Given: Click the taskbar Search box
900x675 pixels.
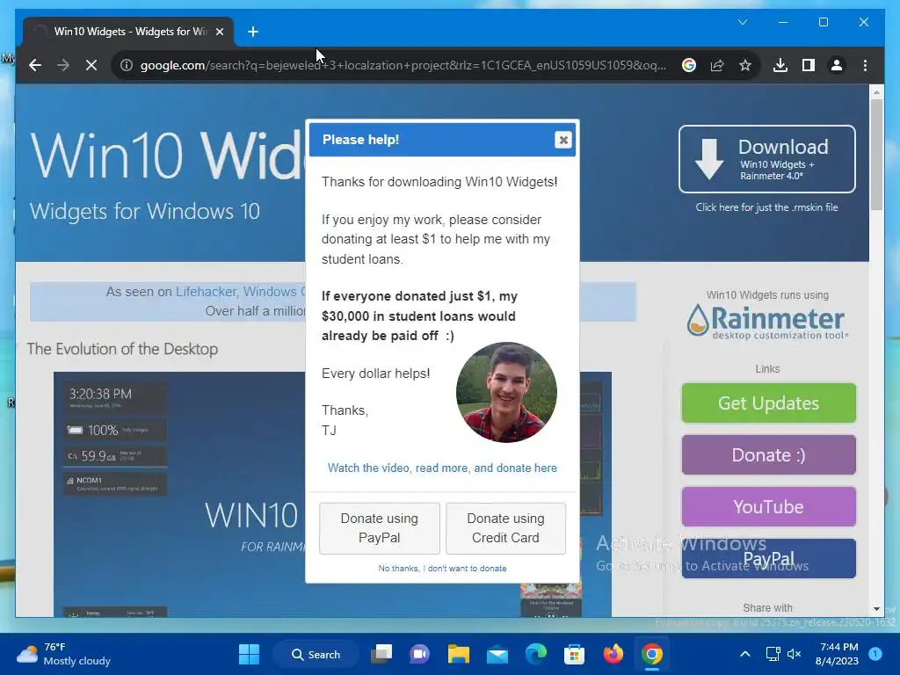Looking at the screenshot, I should click(x=316, y=654).
